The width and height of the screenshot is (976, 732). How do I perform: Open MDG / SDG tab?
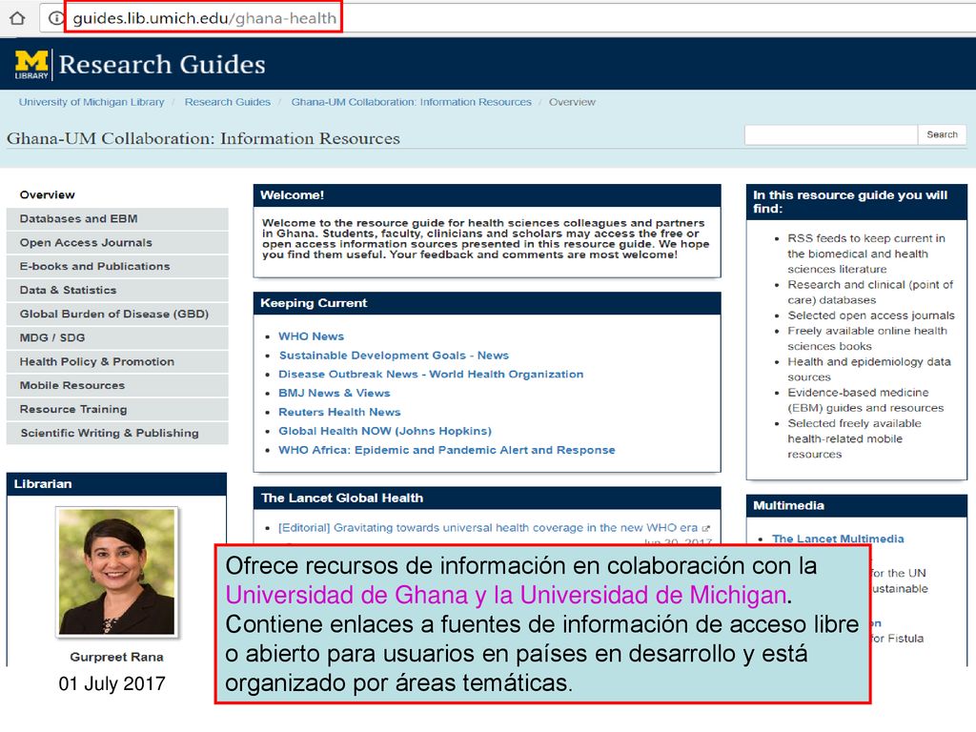click(117, 338)
